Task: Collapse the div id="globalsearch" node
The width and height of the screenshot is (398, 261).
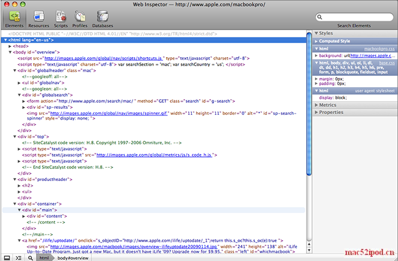Action: (19, 95)
